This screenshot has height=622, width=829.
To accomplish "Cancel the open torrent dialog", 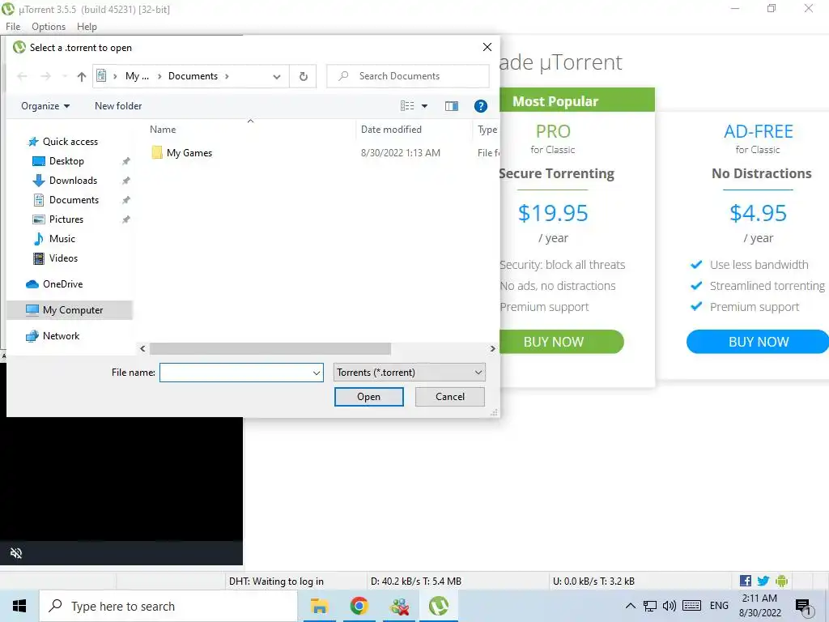I will [450, 397].
